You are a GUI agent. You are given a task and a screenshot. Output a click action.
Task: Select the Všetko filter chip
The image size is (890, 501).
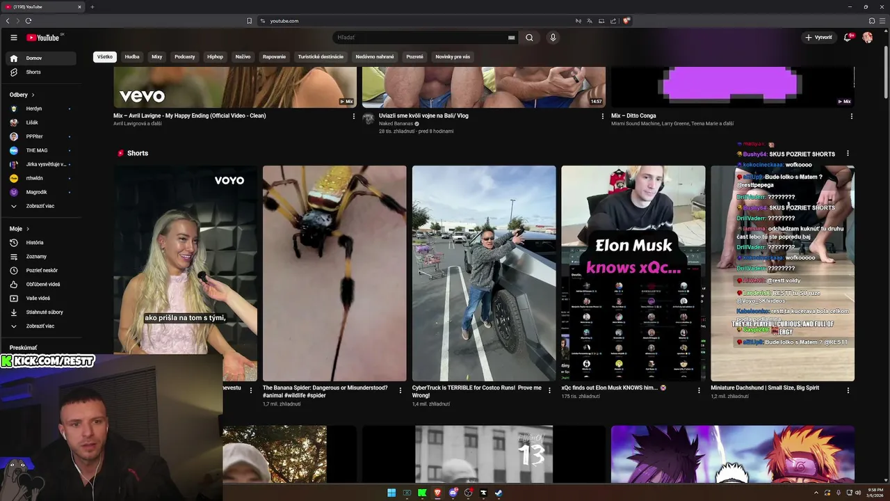tap(105, 57)
